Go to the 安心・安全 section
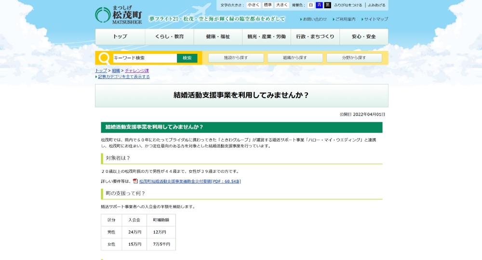Viewport: 482px width, 260px height. click(363, 37)
